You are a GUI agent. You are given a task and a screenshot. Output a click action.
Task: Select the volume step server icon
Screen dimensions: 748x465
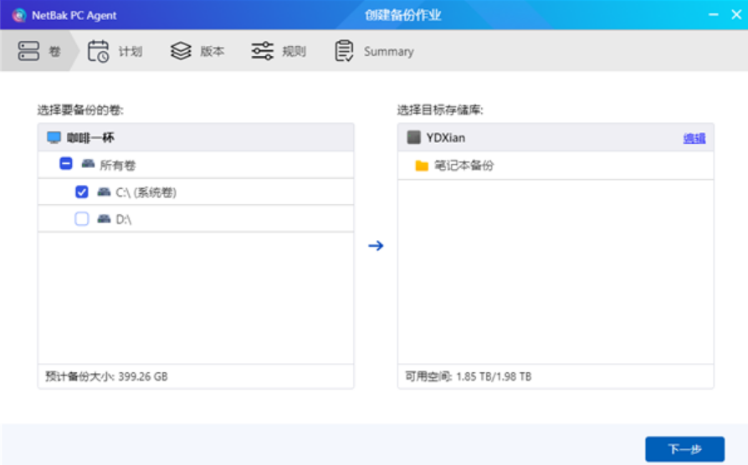[x=28, y=51]
